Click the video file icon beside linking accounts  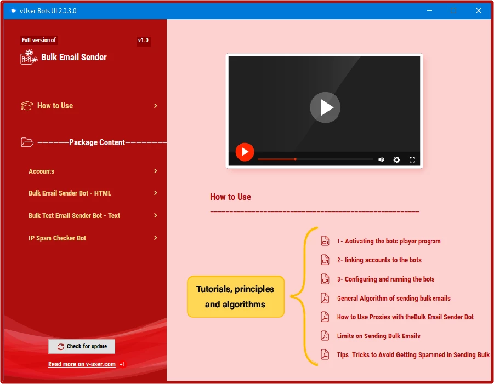coord(325,260)
